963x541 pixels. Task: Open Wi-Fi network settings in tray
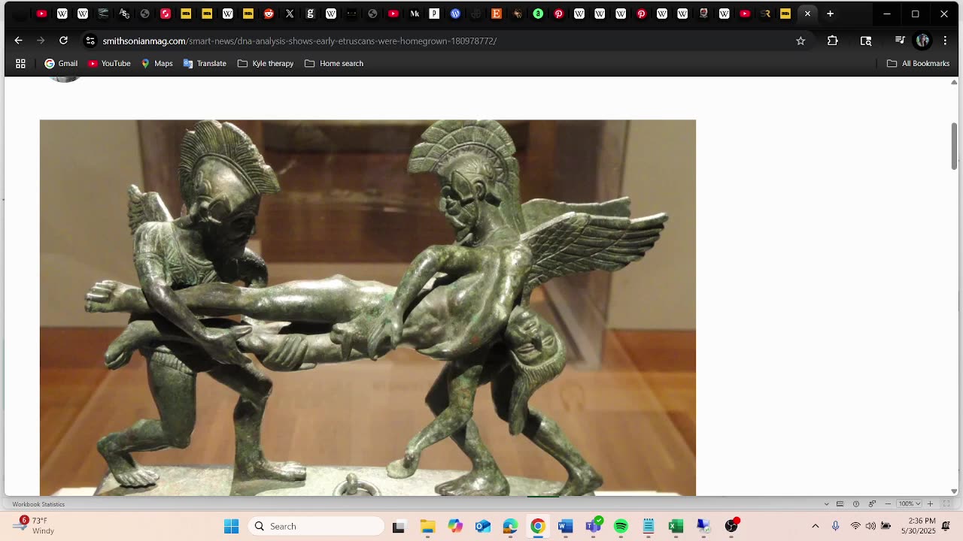(x=855, y=526)
